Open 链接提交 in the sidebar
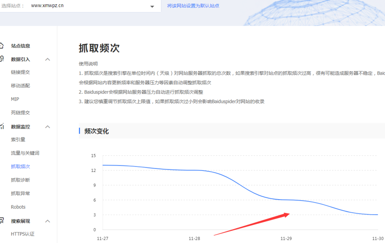 tap(20, 72)
